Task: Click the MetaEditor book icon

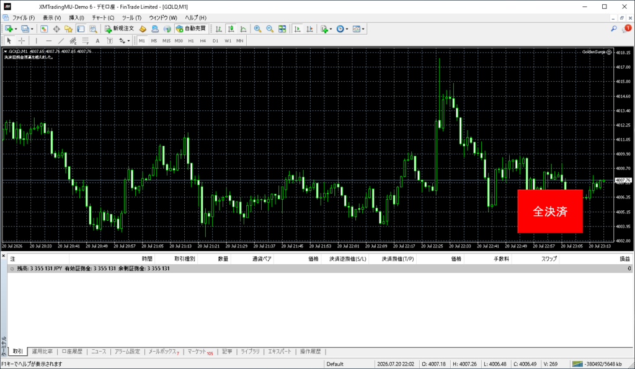Action: tap(143, 29)
